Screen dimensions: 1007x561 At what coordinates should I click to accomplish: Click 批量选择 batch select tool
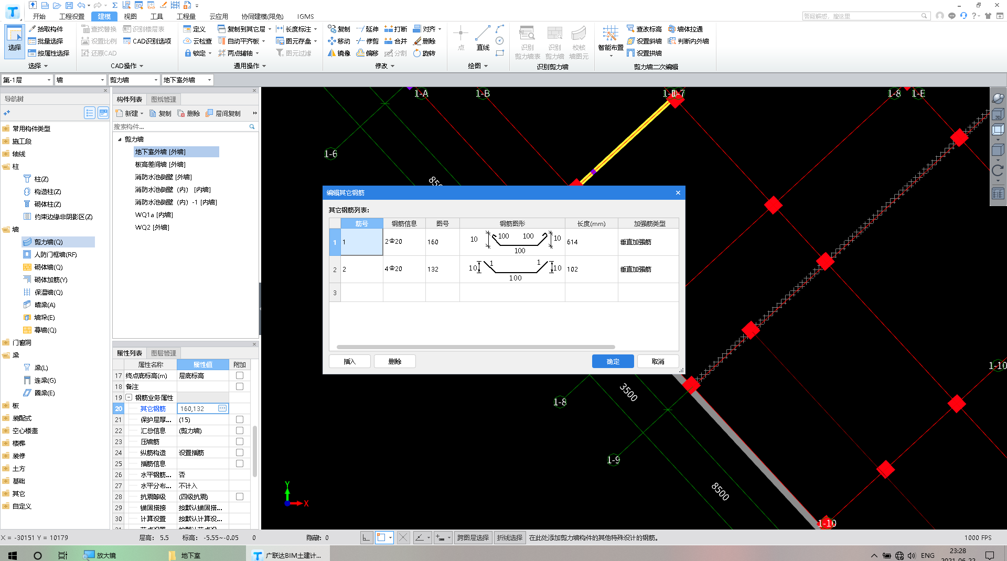(46, 41)
